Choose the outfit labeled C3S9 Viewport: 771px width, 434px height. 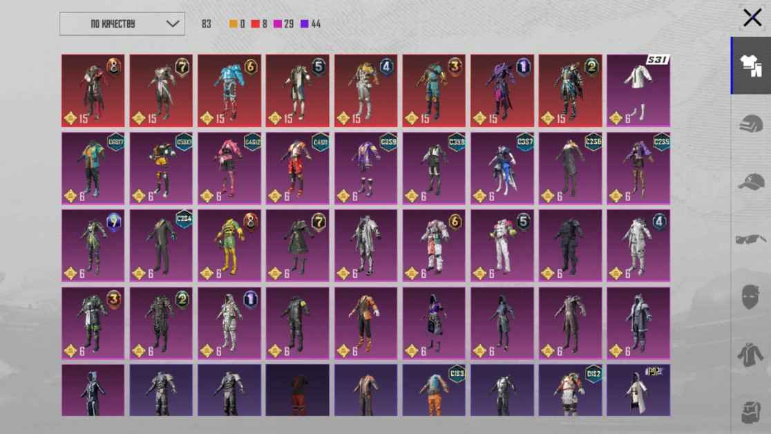(366, 168)
